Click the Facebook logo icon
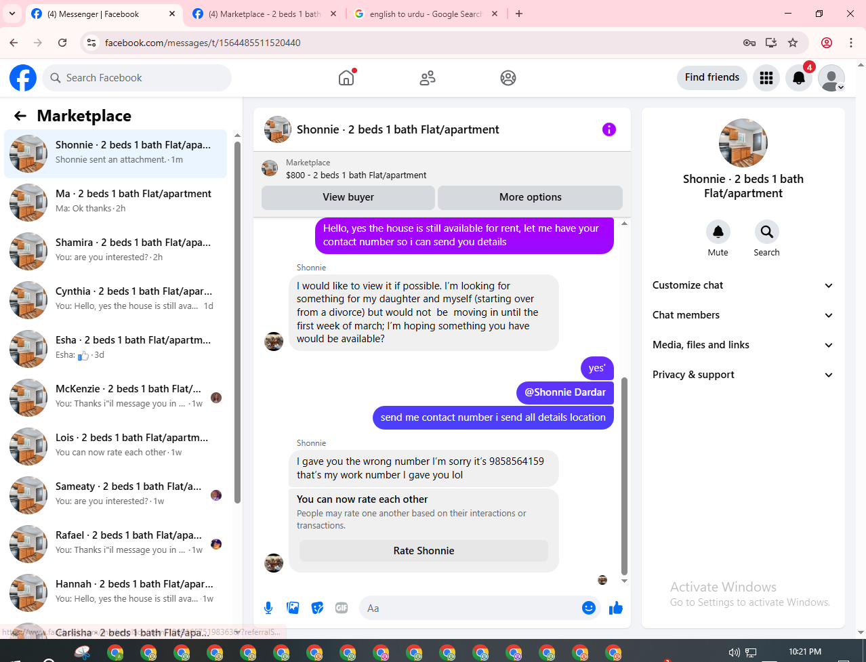 coord(23,78)
